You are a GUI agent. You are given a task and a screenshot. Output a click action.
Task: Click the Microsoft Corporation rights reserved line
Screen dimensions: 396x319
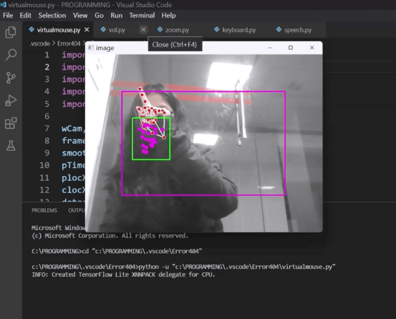click(110, 236)
